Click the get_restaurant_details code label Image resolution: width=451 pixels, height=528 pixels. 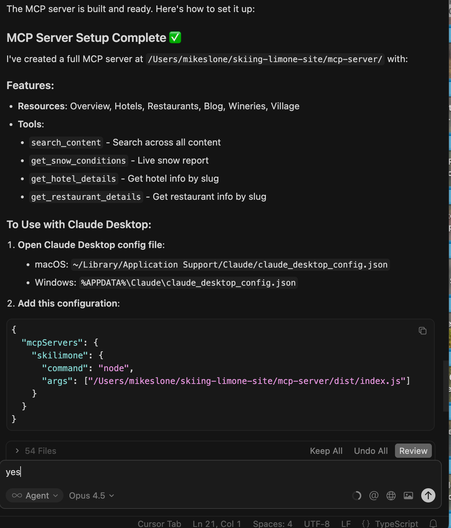pyautogui.click(x=86, y=197)
